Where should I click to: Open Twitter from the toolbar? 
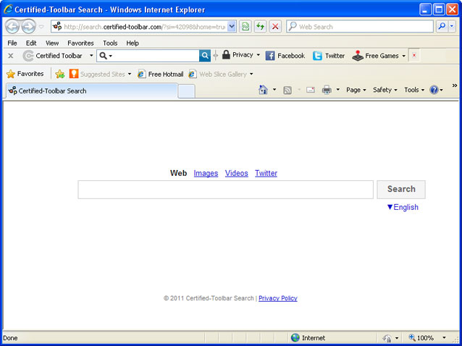click(329, 56)
